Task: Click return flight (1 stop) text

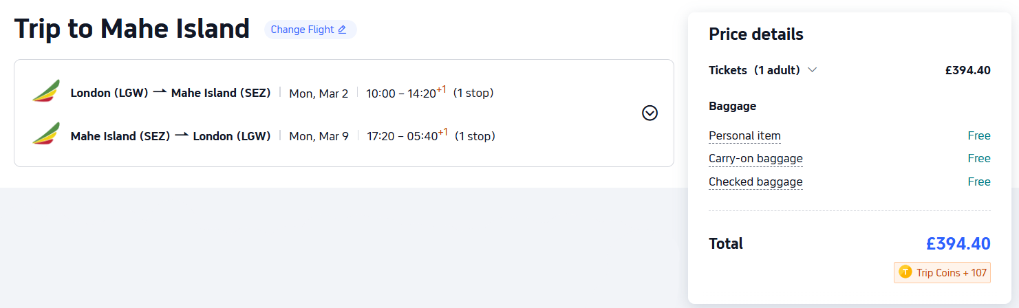Action: point(475,136)
